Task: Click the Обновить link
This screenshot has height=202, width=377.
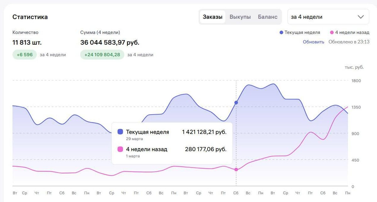Action: 314,42
